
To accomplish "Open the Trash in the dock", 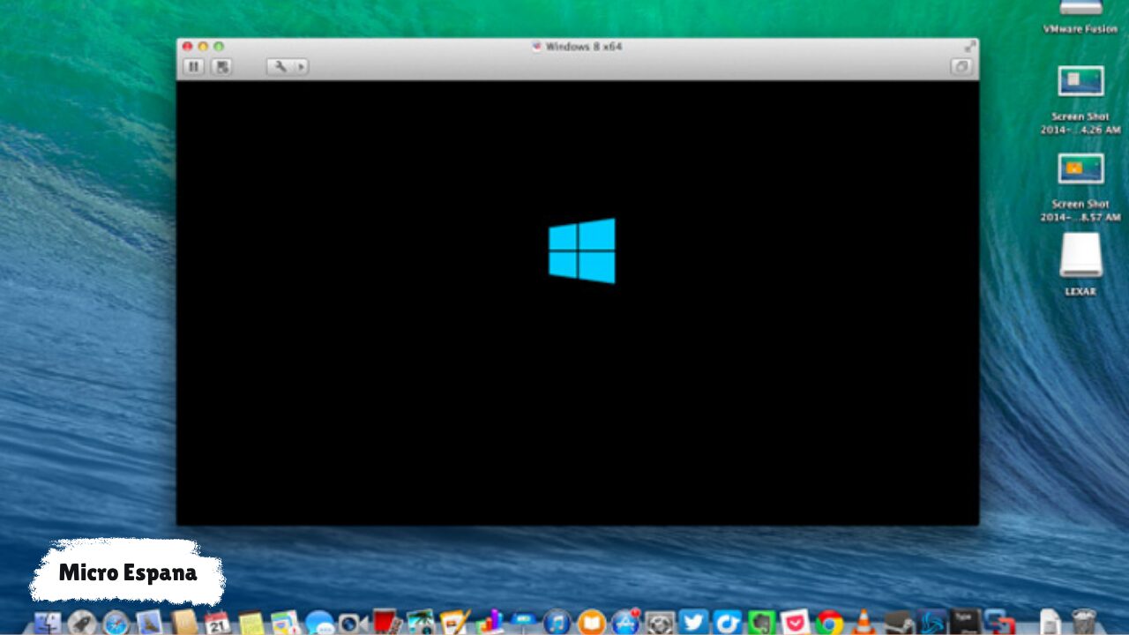I will click(1083, 622).
